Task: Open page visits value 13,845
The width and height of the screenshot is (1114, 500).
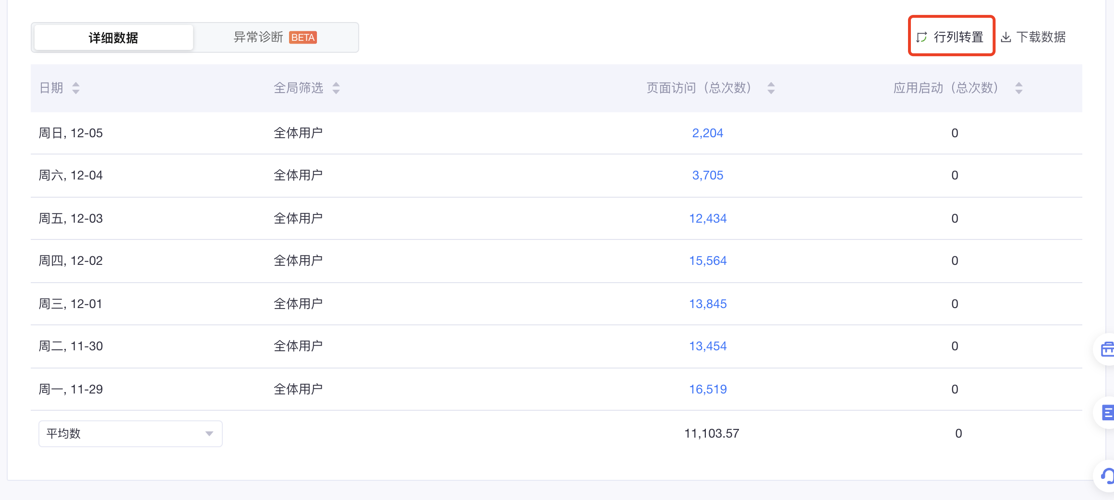Action: pos(708,304)
